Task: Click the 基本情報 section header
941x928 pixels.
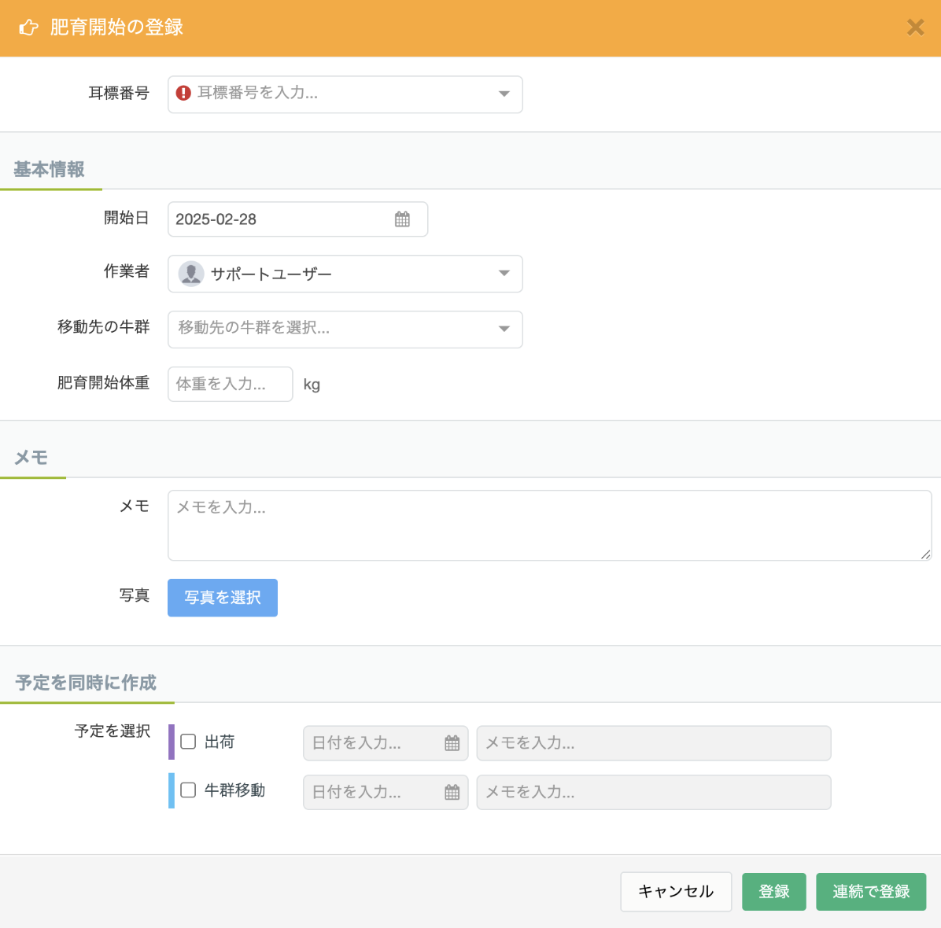Action: [49, 169]
